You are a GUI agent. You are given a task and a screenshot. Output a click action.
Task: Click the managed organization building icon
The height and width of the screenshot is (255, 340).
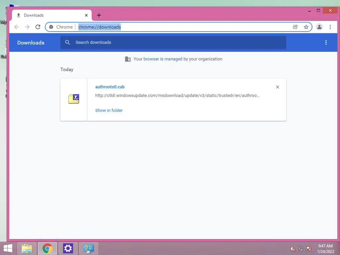coord(128,59)
